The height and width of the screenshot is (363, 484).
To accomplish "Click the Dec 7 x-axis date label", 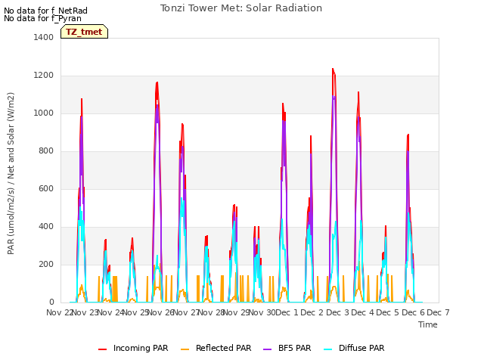I will pyautogui.click(x=439, y=312).
